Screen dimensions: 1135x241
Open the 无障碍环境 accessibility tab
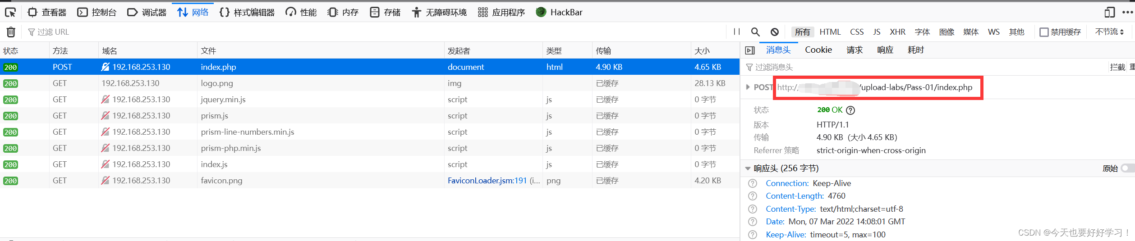439,12
